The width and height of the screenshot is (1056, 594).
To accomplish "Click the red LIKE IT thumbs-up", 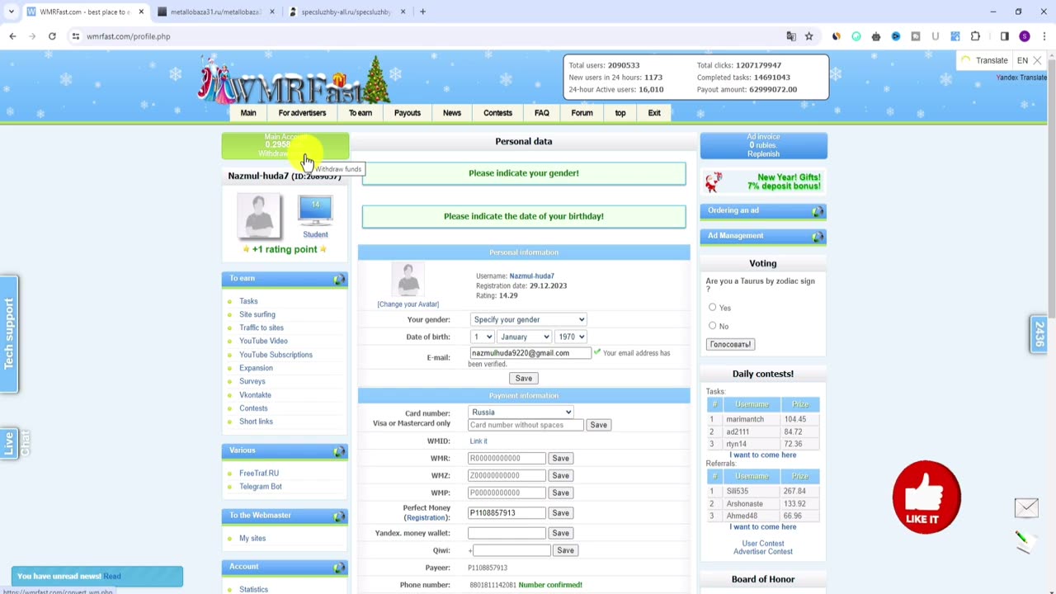I will [x=926, y=497].
